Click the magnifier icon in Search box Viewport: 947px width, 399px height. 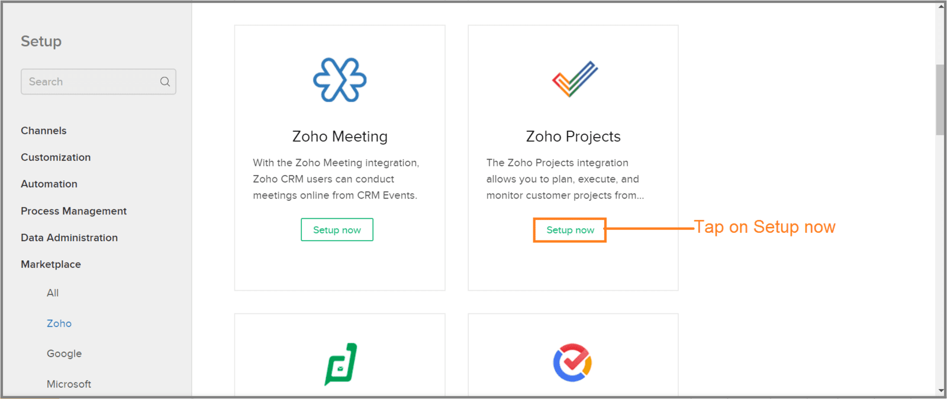pos(165,82)
